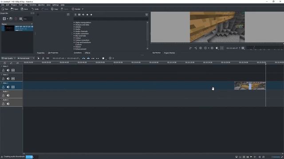Click the Set Zone In icon in monitor
The width and height of the screenshot is (284, 159).
[190, 48]
